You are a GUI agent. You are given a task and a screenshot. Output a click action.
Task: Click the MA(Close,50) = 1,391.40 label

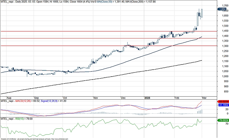point(110,2)
